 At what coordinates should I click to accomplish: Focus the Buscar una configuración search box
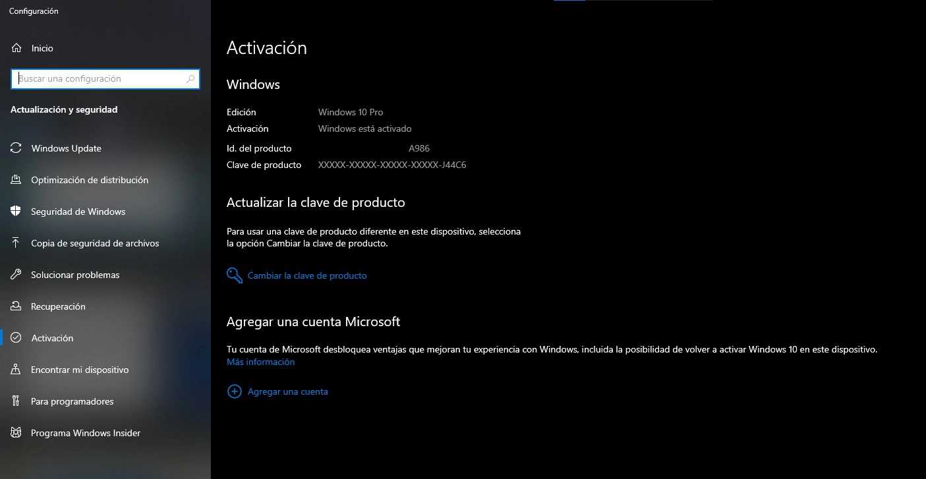pyautogui.click(x=105, y=78)
